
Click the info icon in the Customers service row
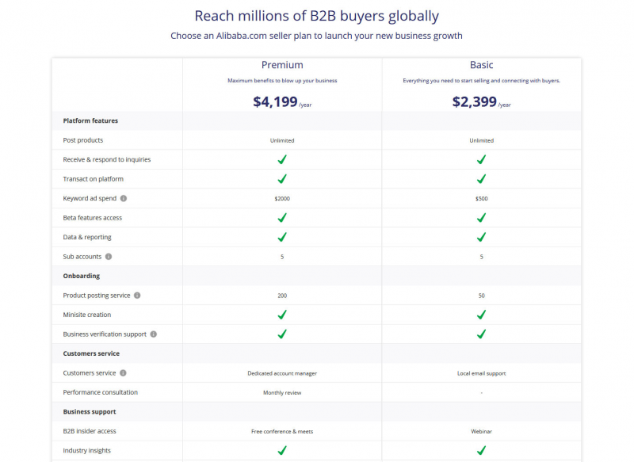coord(124,373)
